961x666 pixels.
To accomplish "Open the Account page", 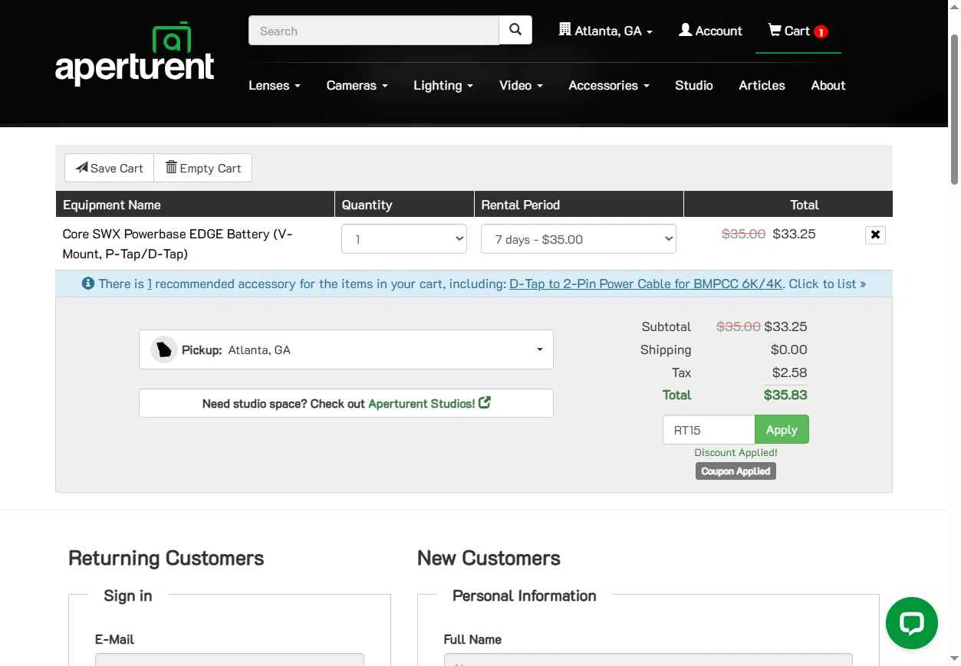I will [710, 31].
